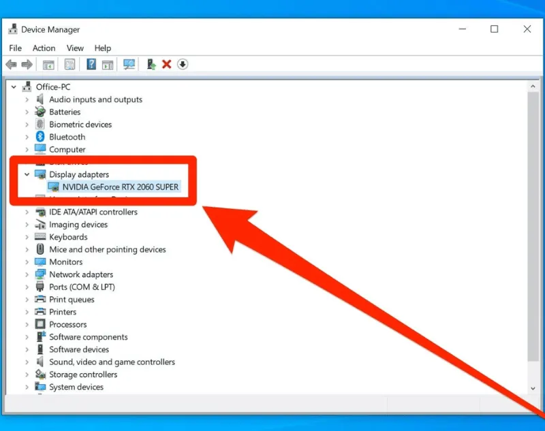Expand the Bluetooth category
This screenshot has height=431, width=545.
pos(27,136)
